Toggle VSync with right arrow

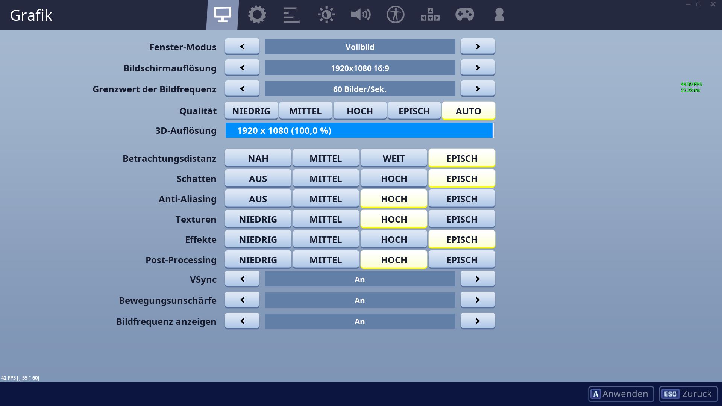478,279
